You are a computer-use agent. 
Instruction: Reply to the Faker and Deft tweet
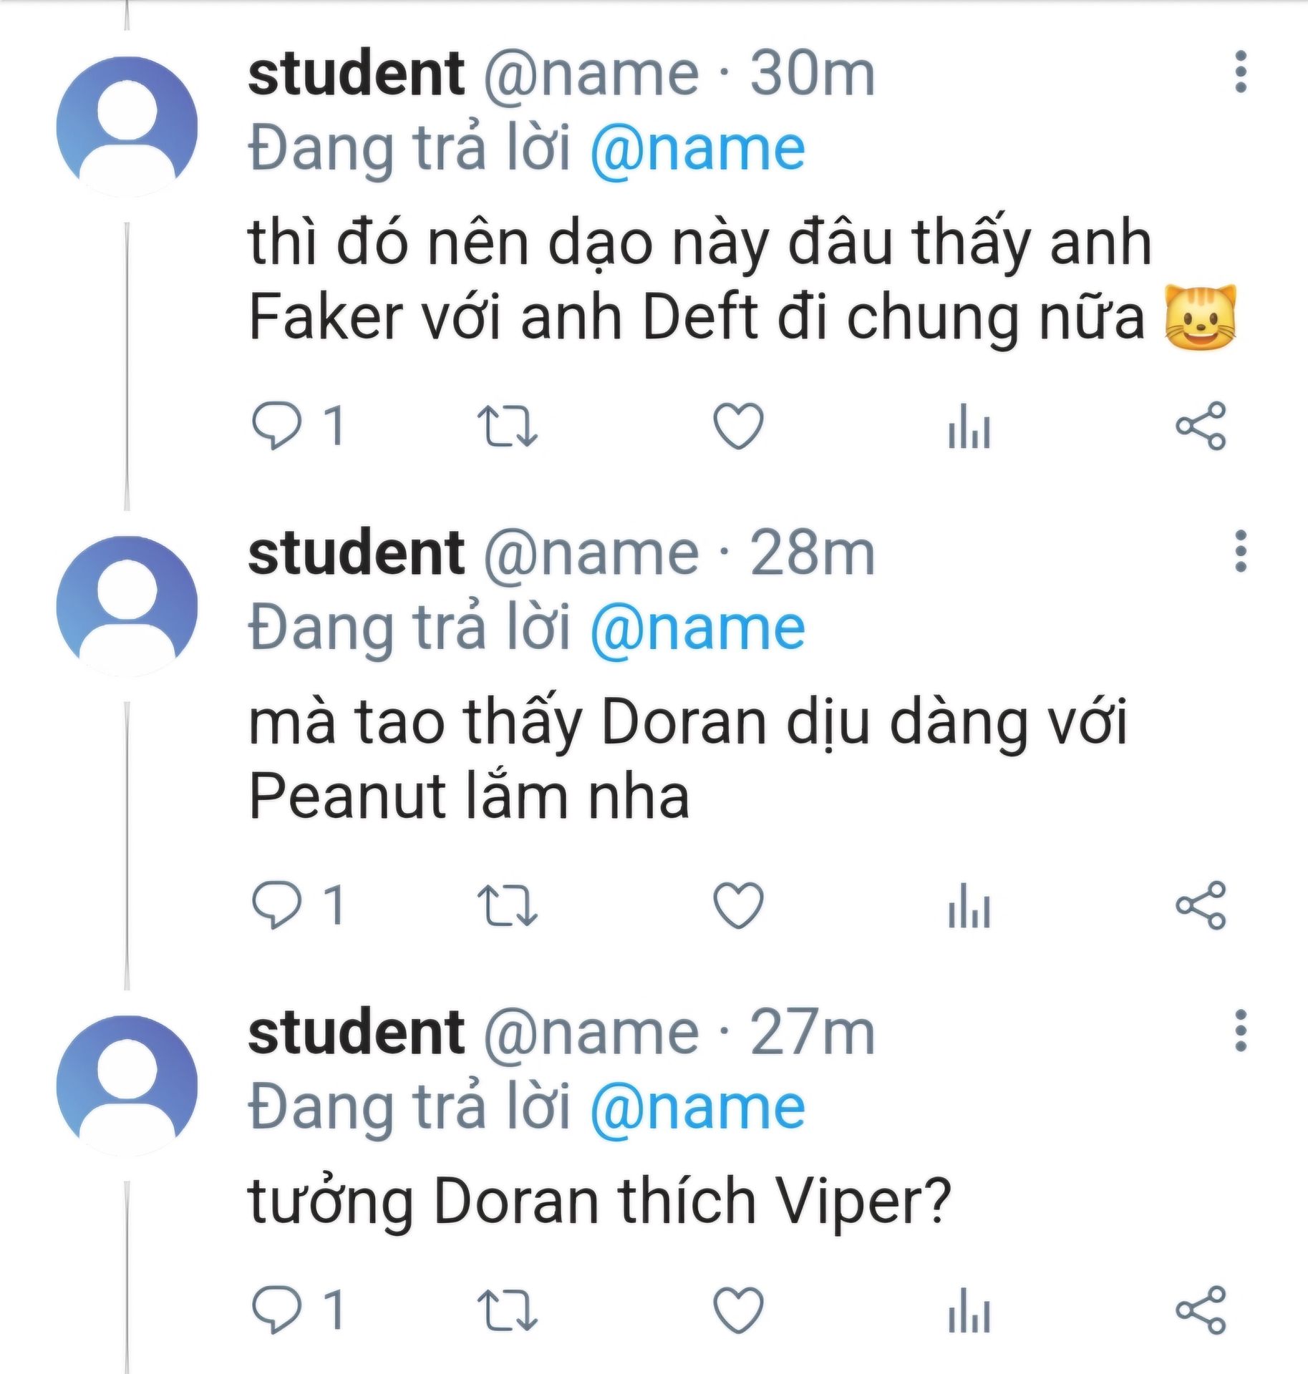coord(276,427)
